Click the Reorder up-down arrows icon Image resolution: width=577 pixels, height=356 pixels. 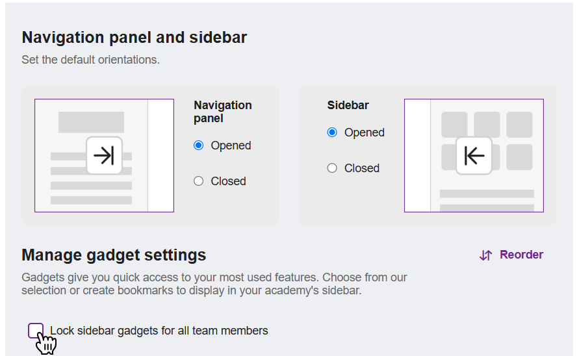pos(486,255)
